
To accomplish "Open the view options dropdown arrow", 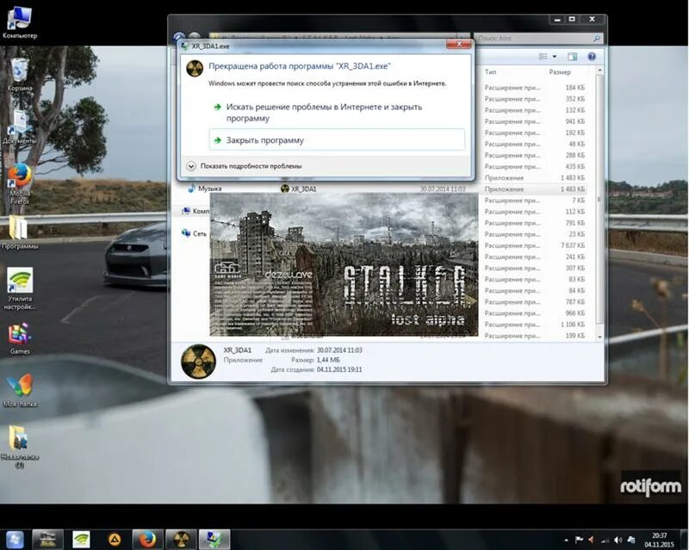I will point(555,57).
